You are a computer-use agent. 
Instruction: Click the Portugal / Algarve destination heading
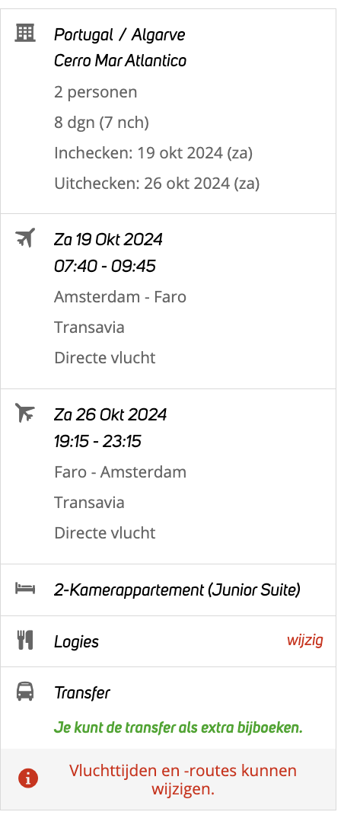click(119, 35)
